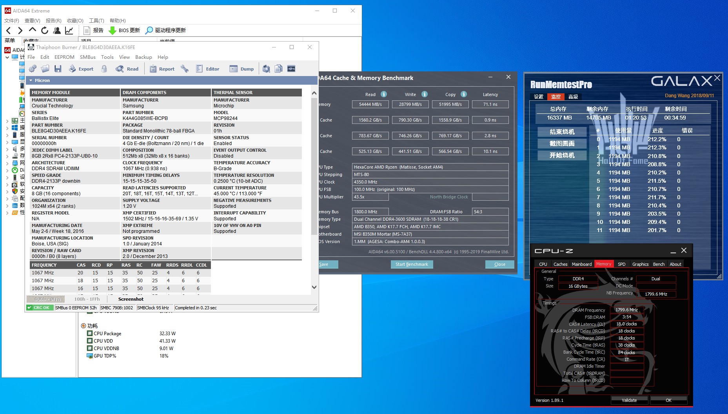Click the Validate button in CPU-Z
728x414 pixels.
[629, 400]
